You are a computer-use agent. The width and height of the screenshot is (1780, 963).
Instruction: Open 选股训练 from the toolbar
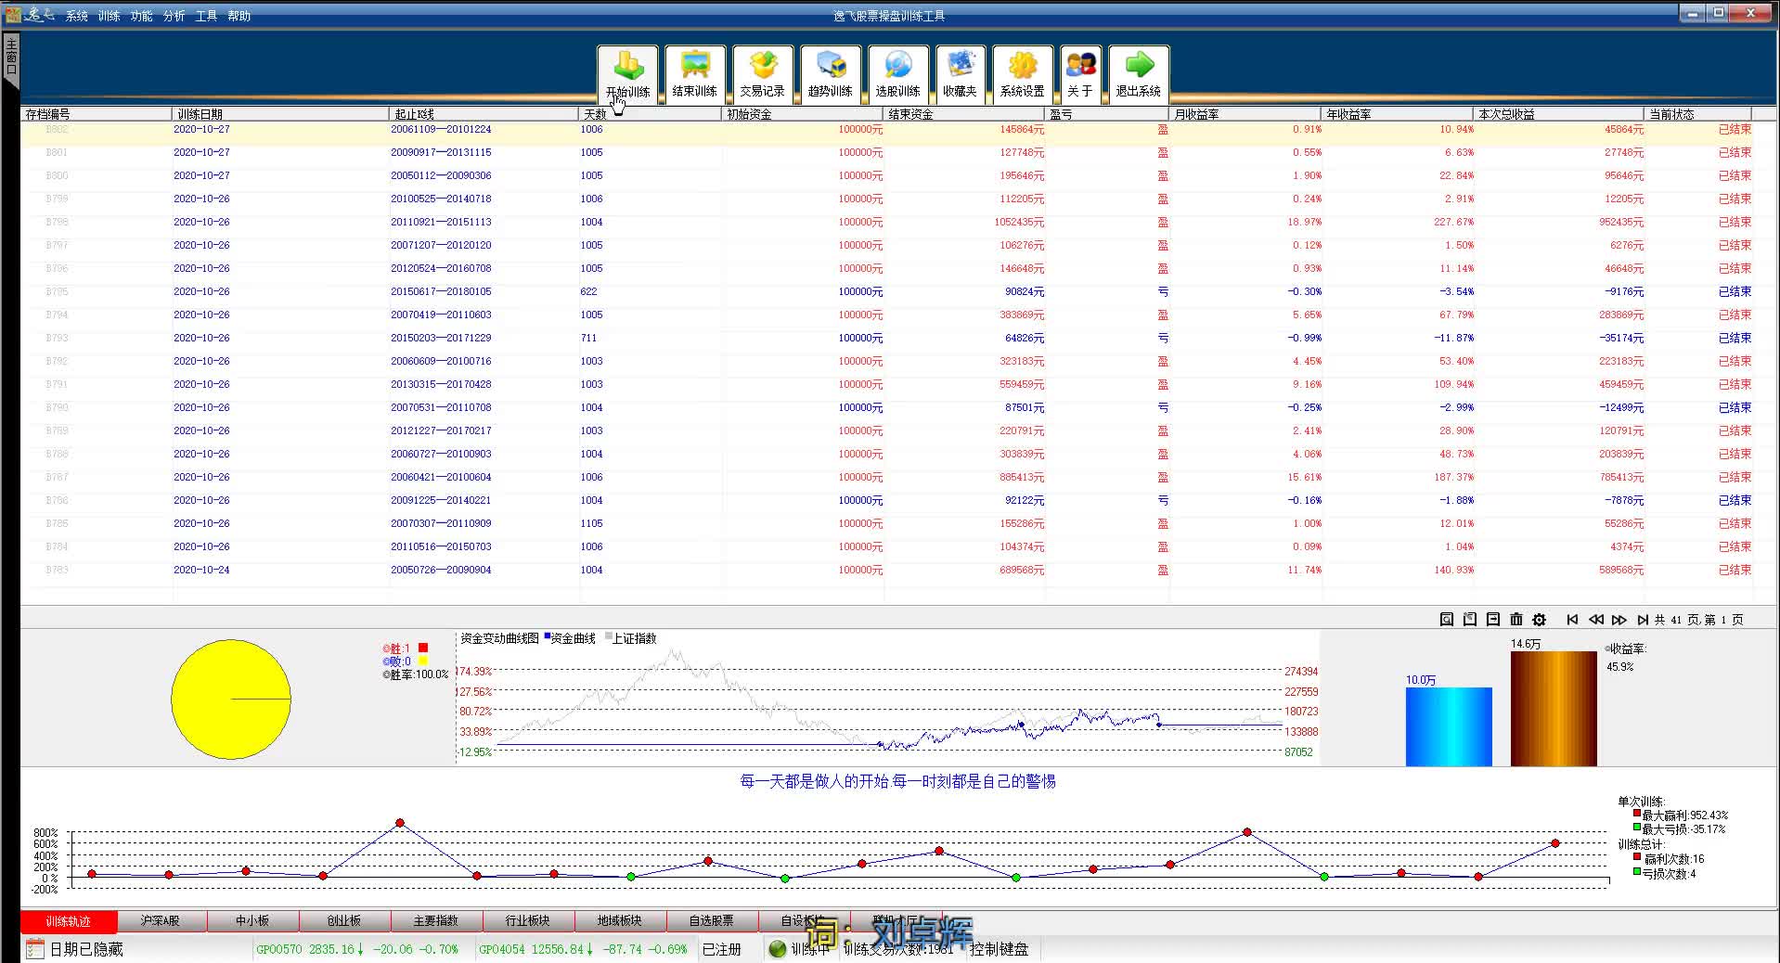[x=898, y=74]
